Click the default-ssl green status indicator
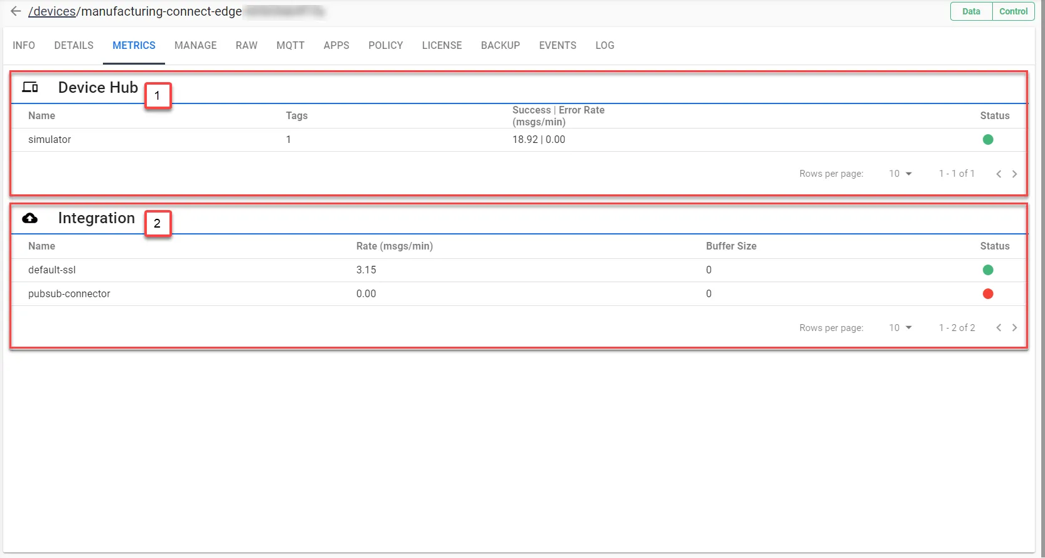Viewport: 1045px width, 558px height. (988, 270)
